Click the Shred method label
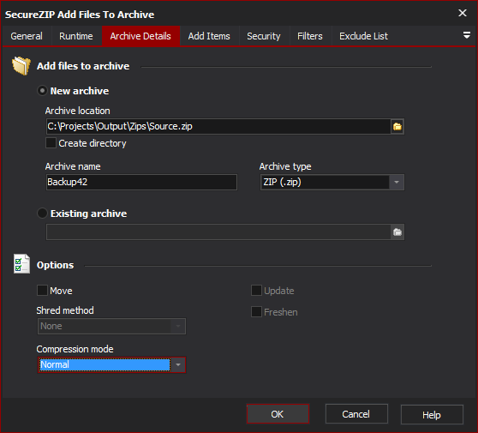The height and width of the screenshot is (433, 478). coord(65,310)
